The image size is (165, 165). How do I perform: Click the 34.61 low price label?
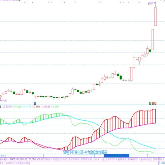pyautogui.click(x=4, y=100)
